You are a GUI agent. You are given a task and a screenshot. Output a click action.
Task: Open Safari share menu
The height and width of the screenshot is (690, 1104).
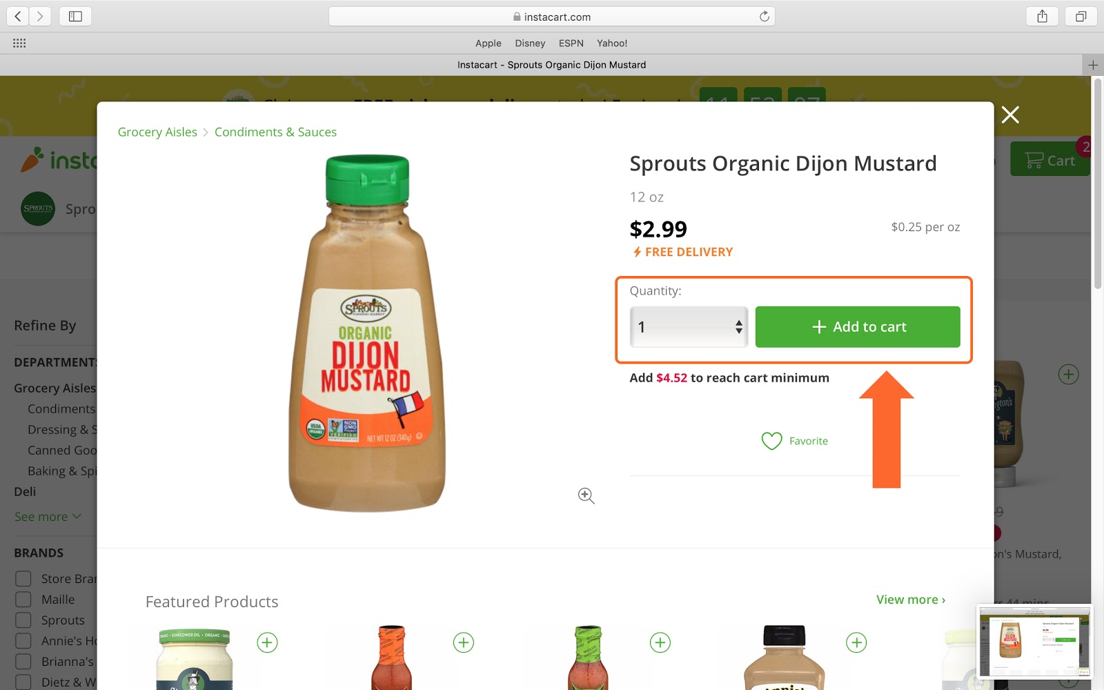[1043, 17]
